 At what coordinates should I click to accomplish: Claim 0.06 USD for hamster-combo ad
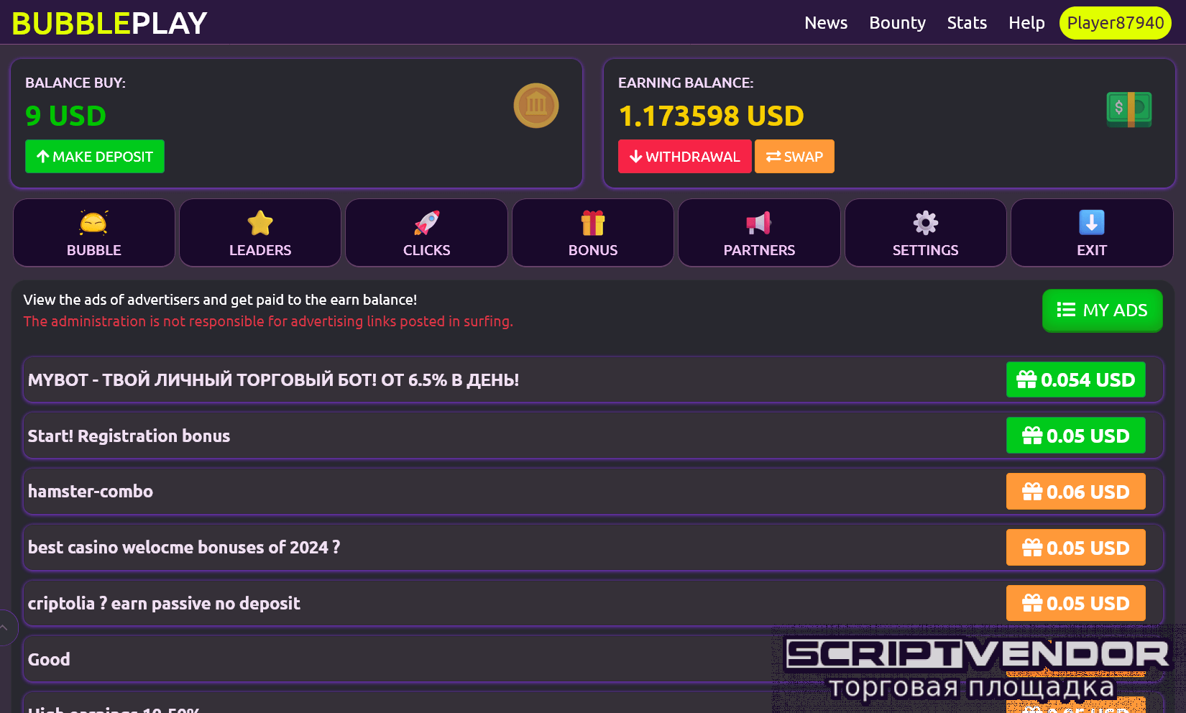pyautogui.click(x=1075, y=492)
